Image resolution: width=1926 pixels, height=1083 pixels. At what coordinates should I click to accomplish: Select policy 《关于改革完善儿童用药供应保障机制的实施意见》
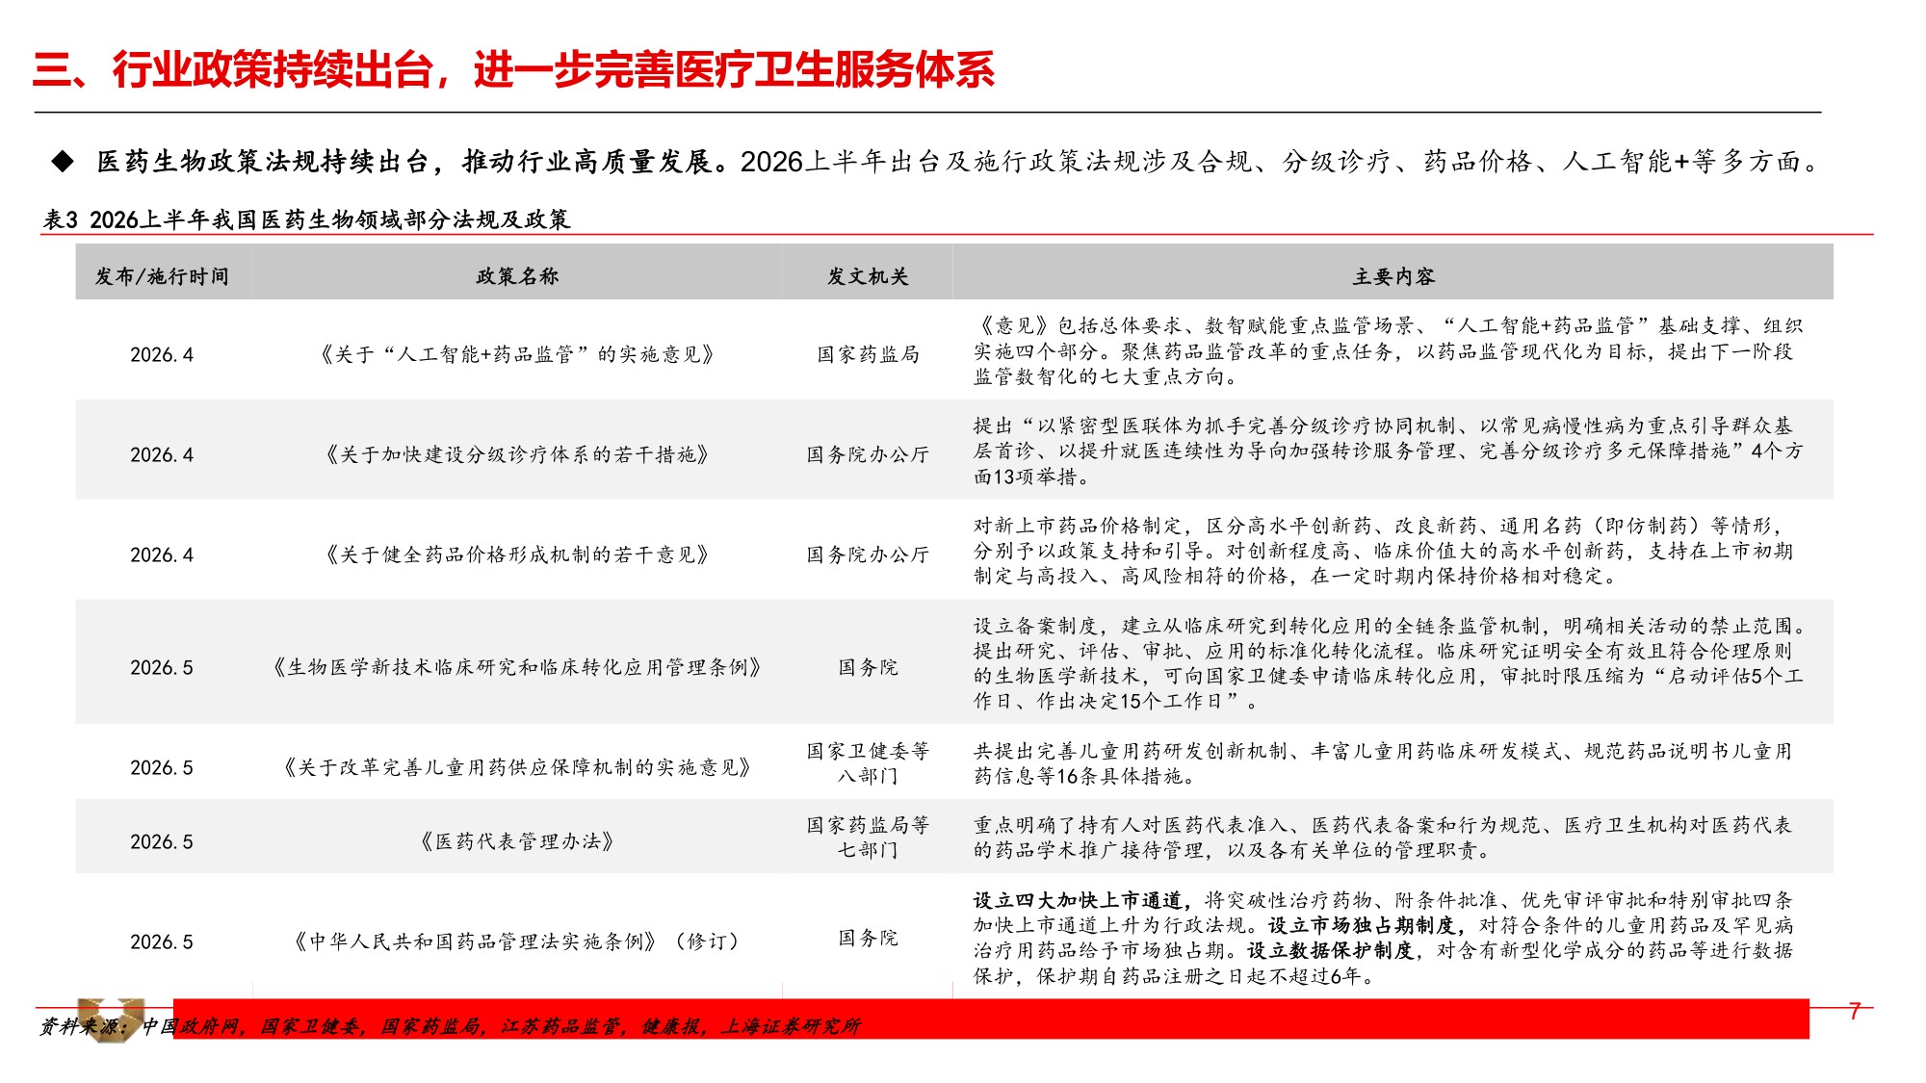click(517, 767)
